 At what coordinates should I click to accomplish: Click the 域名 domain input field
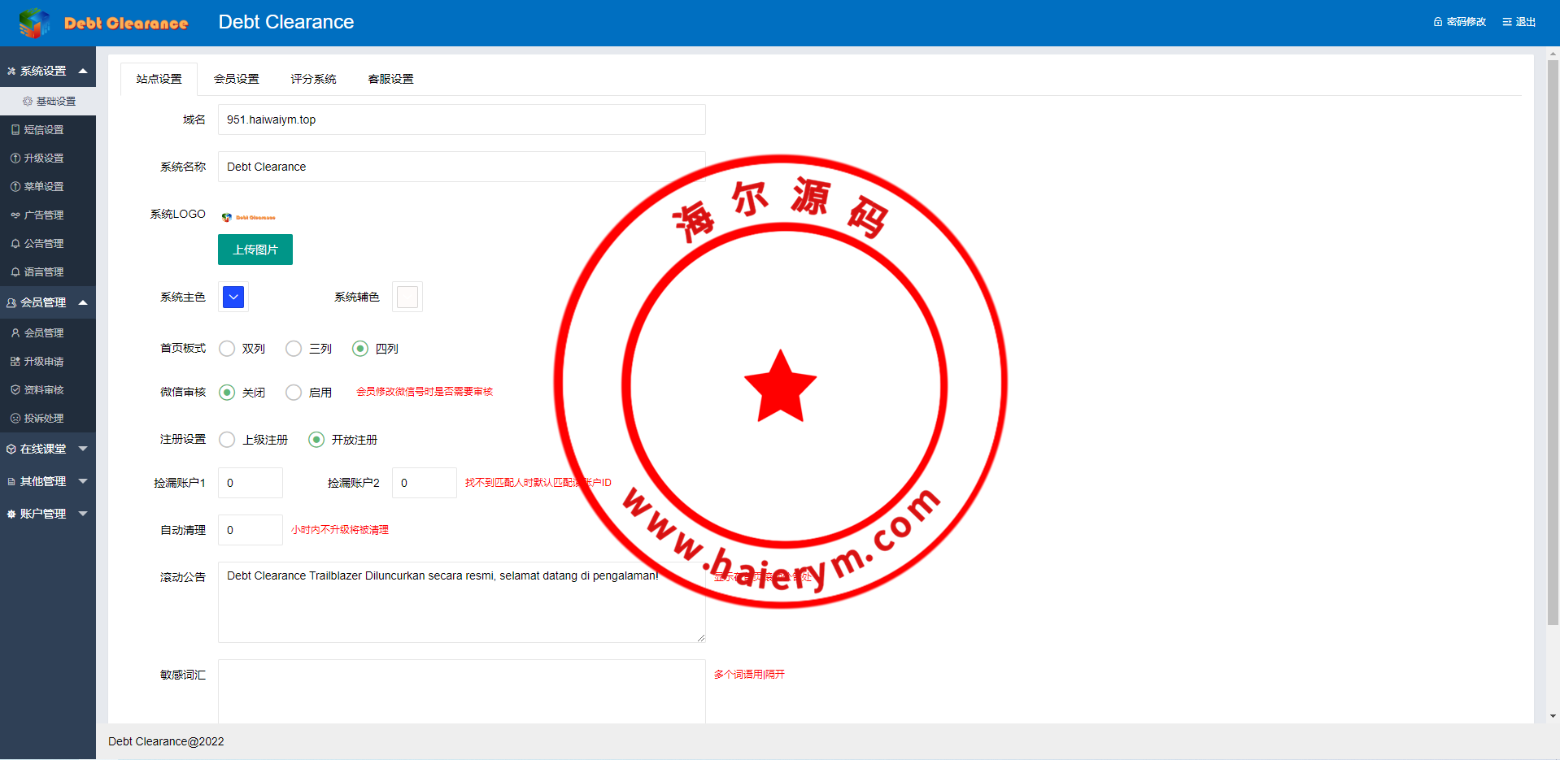click(x=461, y=119)
